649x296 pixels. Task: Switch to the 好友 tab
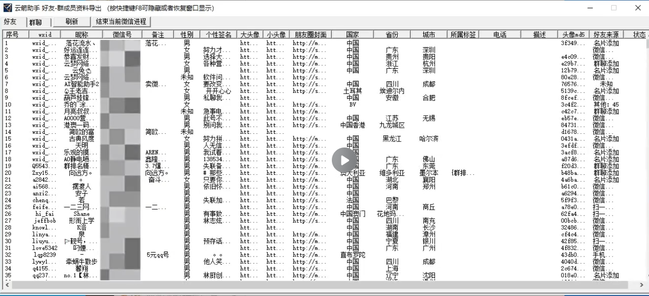11,22
